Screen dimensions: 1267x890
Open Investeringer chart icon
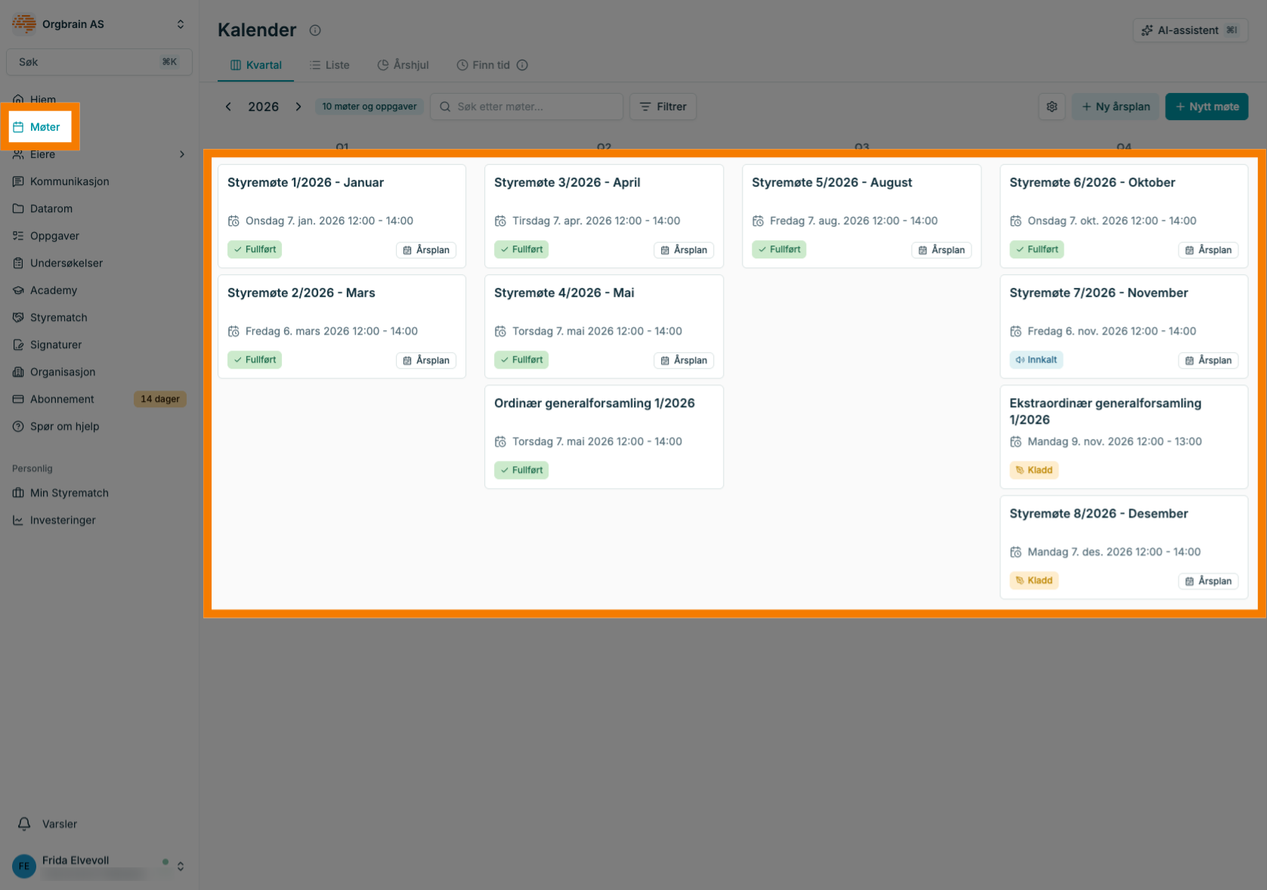pyautogui.click(x=18, y=520)
